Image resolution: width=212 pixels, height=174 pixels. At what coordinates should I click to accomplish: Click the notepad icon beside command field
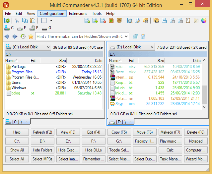tap(135, 36)
